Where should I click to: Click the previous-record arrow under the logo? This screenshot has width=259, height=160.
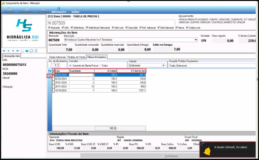[x=8, y=51]
